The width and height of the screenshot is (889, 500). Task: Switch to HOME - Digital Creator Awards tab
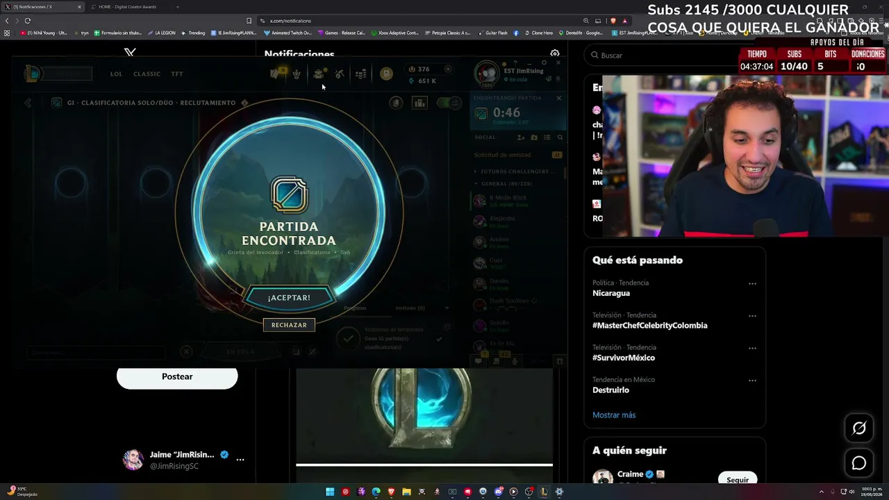tap(128, 7)
